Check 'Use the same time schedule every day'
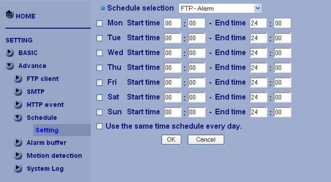The height and width of the screenshot is (182, 331). (99, 126)
